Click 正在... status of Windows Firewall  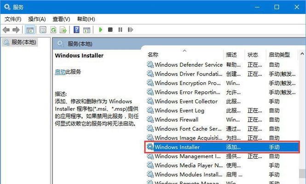pyautogui.click(x=254, y=120)
